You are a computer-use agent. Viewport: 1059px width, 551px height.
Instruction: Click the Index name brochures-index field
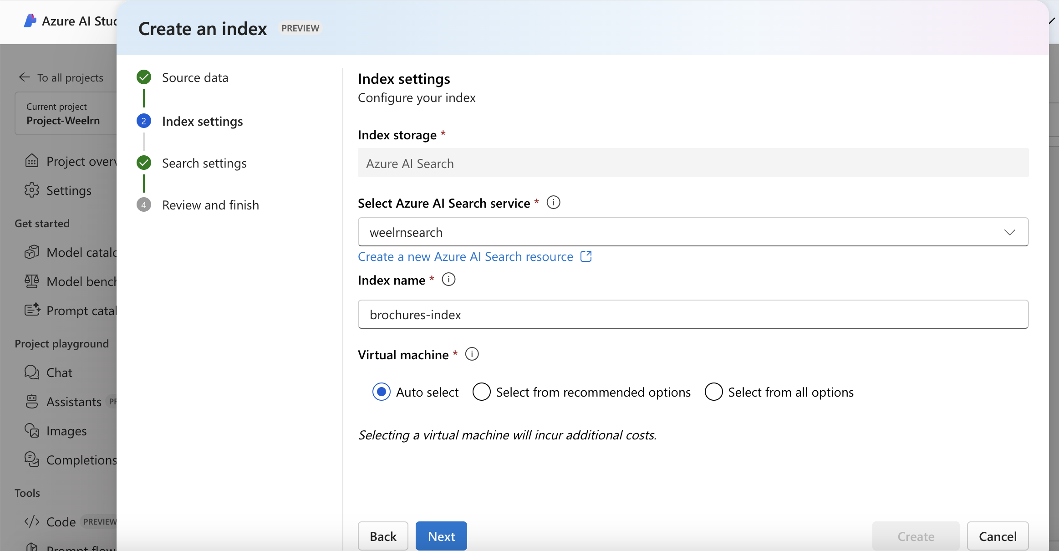(693, 314)
